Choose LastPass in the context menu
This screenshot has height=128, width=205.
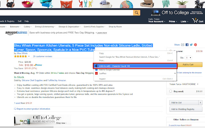pyautogui.click(x=135, y=73)
